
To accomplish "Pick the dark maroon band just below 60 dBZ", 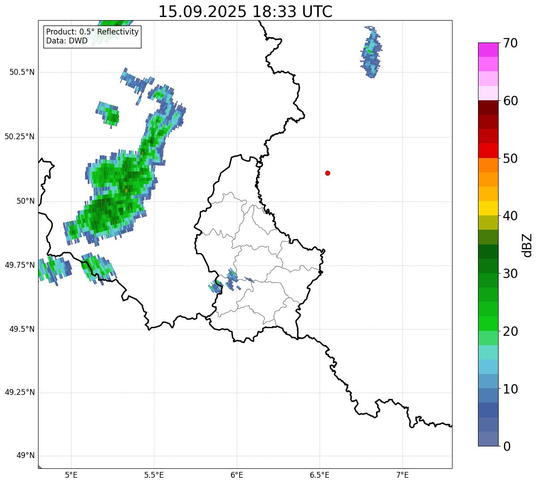I will [488, 107].
